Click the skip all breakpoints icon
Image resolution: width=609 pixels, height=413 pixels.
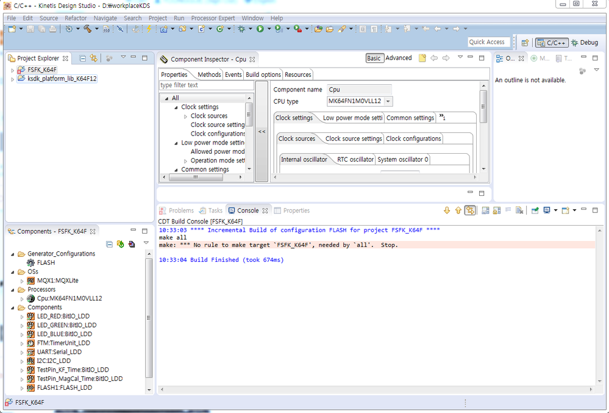click(x=120, y=29)
